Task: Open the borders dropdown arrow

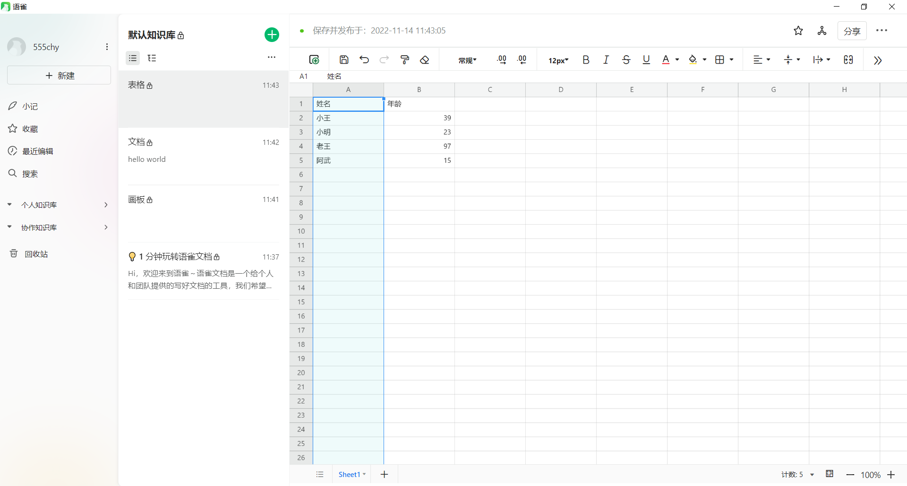Action: point(731,60)
